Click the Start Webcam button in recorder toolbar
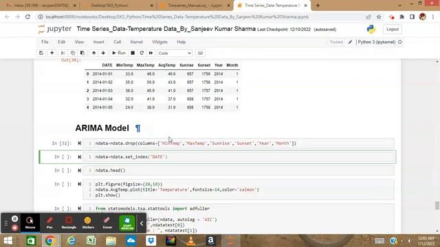This screenshot has height=247, width=440. (x=127, y=223)
